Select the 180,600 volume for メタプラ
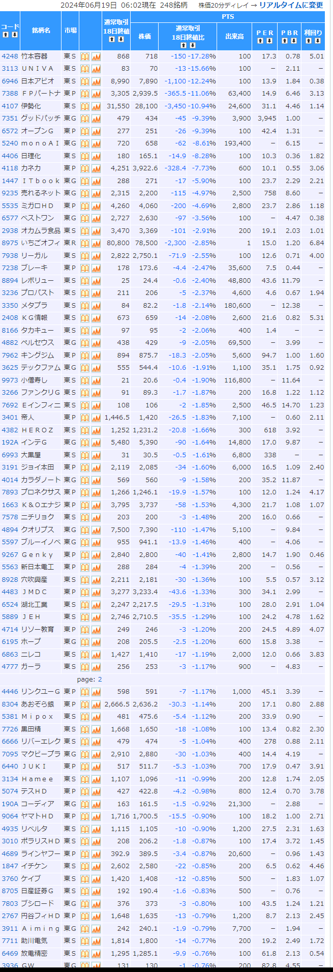 [x=237, y=306]
